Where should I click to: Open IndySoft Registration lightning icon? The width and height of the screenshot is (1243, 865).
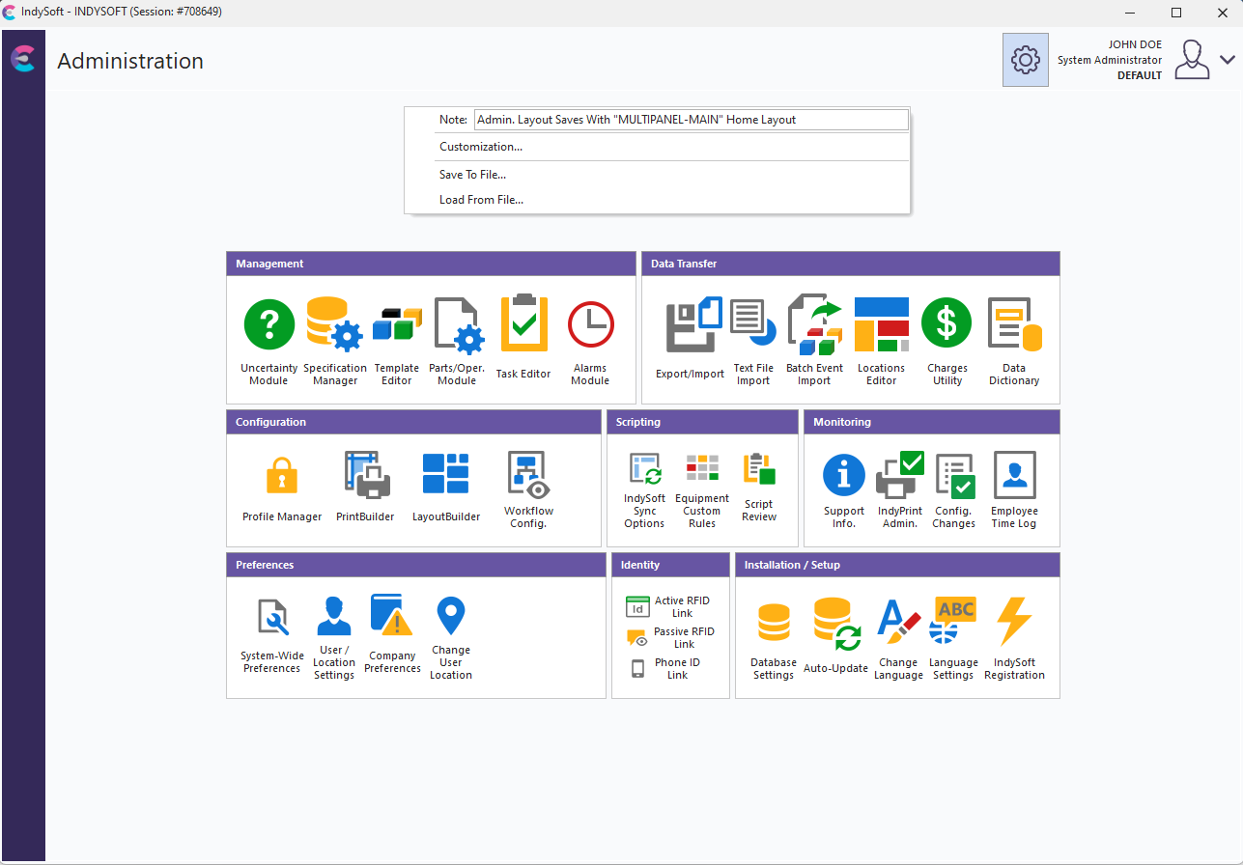point(1014,622)
